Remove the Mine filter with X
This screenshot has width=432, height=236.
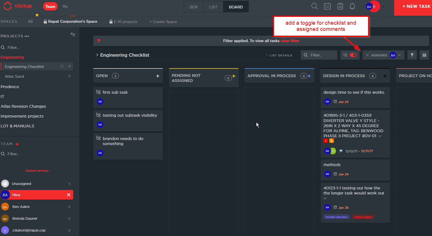[x=69, y=195]
